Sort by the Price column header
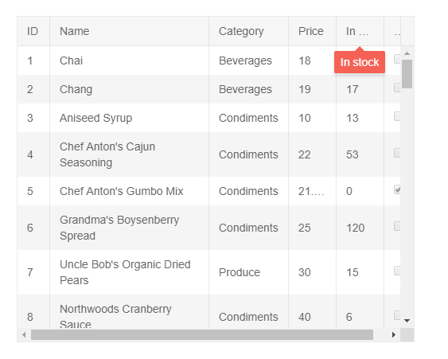448x359 pixels. coord(313,31)
